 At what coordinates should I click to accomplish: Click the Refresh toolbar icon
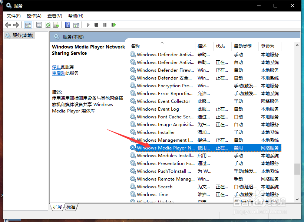(48, 25)
